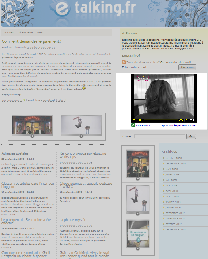Open the 'Comment demander le paiement?' post title
The image size is (208, 259).
(31, 41)
